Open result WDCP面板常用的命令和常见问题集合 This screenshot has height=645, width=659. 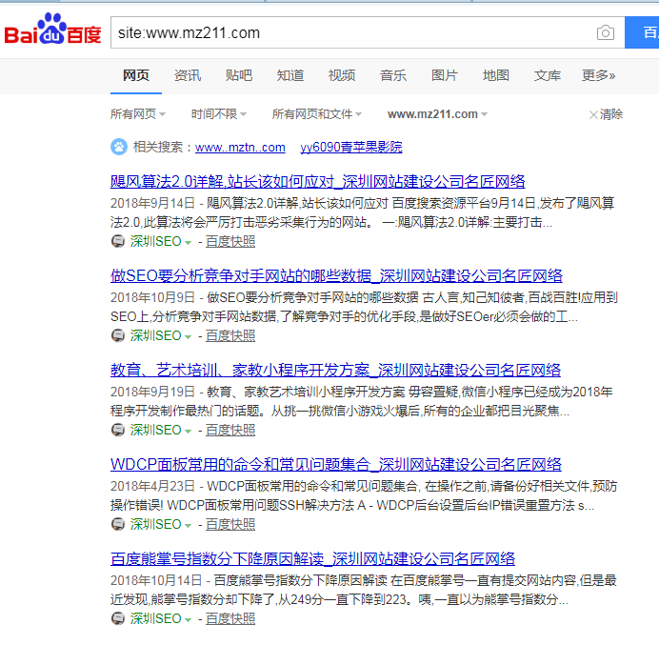pyautogui.click(x=336, y=464)
